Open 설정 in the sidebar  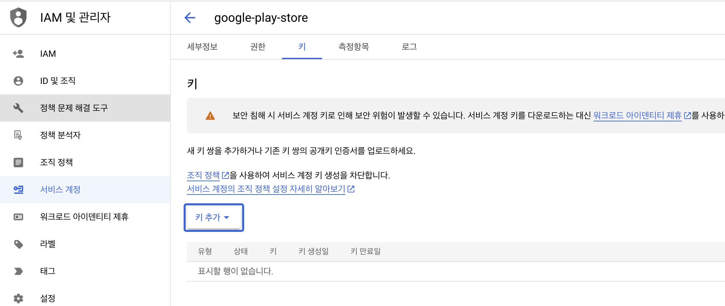point(85,296)
